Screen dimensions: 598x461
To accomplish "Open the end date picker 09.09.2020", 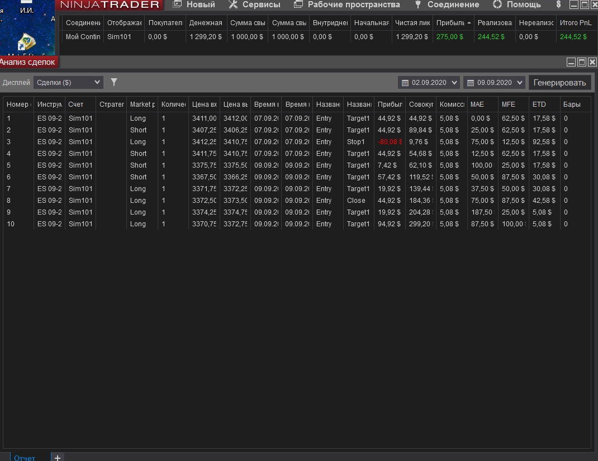I will point(494,82).
